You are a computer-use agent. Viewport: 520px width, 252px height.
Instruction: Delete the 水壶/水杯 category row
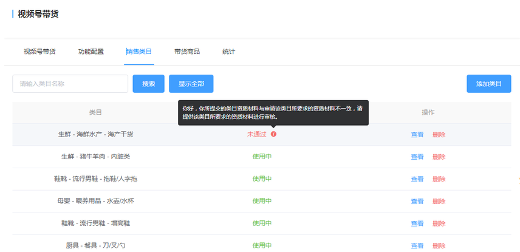coord(439,201)
